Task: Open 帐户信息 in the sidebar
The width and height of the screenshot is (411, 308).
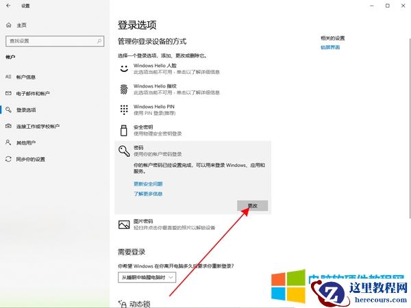Action: point(26,77)
